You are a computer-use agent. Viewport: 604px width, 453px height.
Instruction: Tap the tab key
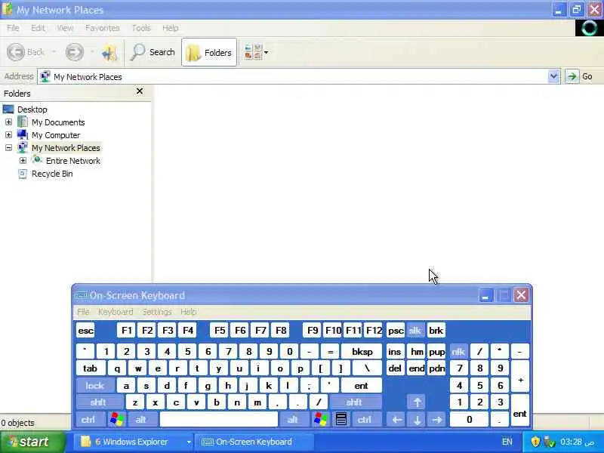(90, 368)
